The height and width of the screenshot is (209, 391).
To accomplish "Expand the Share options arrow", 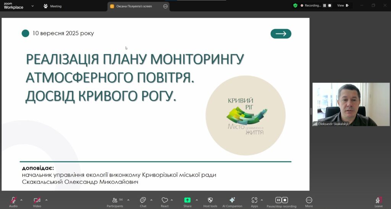I will (197, 200).
